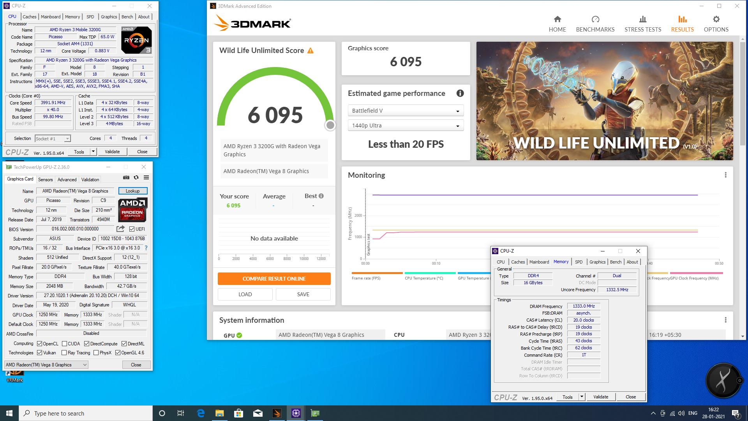Open the Bench tab in CPU-Z Memory window
Viewport: 748px width, 421px height.
click(616, 262)
